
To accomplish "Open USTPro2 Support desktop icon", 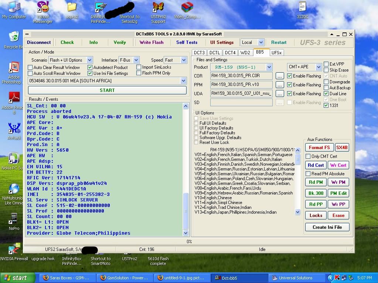I will pyautogui.click(x=158, y=13).
